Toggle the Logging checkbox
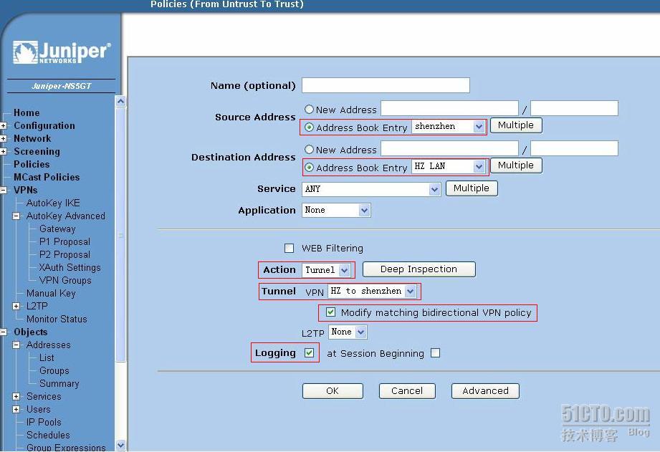The image size is (660, 452). [x=309, y=352]
